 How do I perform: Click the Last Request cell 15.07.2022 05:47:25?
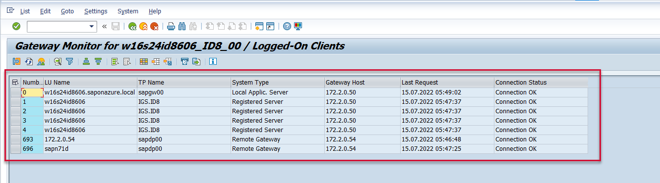coord(447,149)
